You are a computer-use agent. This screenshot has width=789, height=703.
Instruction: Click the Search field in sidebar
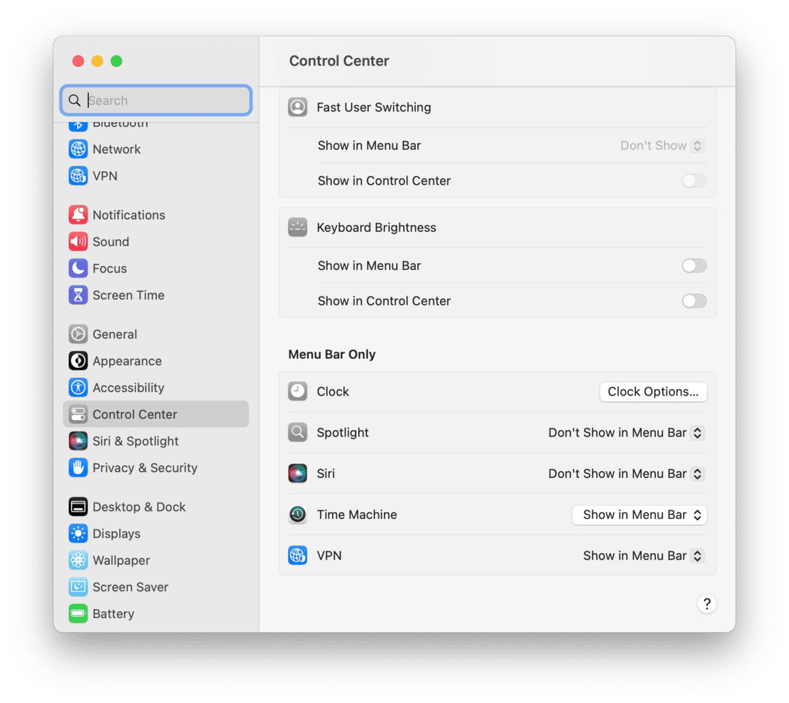[x=156, y=101]
